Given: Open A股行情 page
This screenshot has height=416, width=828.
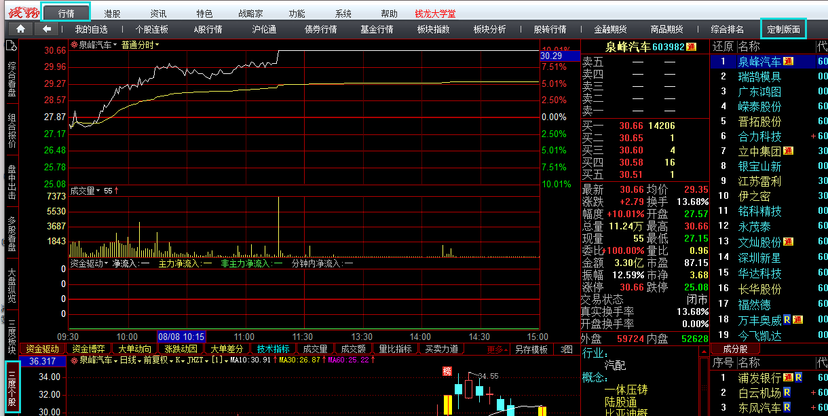Looking at the screenshot, I should pyautogui.click(x=208, y=29).
